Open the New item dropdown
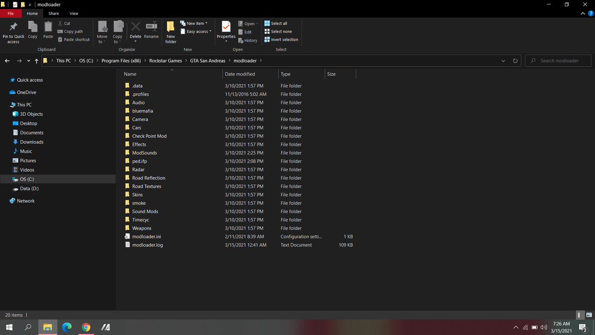Screen dimensions: 595x335 pos(194,23)
